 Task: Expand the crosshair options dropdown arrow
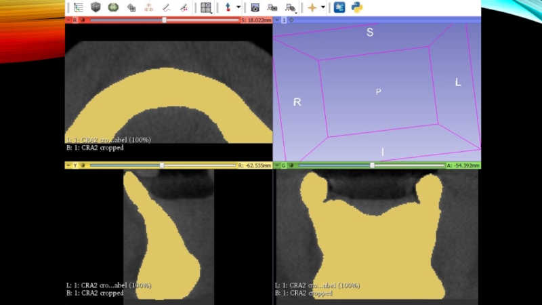tap(322, 7)
